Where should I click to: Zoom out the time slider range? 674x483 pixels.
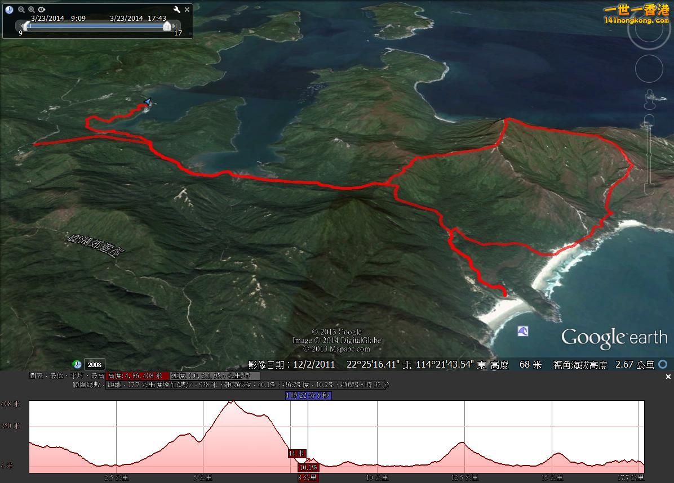point(21,10)
